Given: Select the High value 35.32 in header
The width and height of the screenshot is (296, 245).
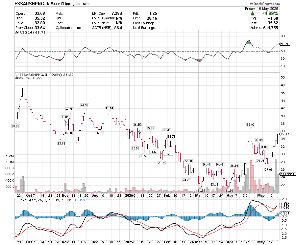Looking at the screenshot, I should coord(40,18).
